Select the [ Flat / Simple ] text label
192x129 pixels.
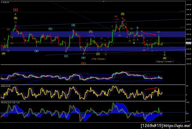99,59
